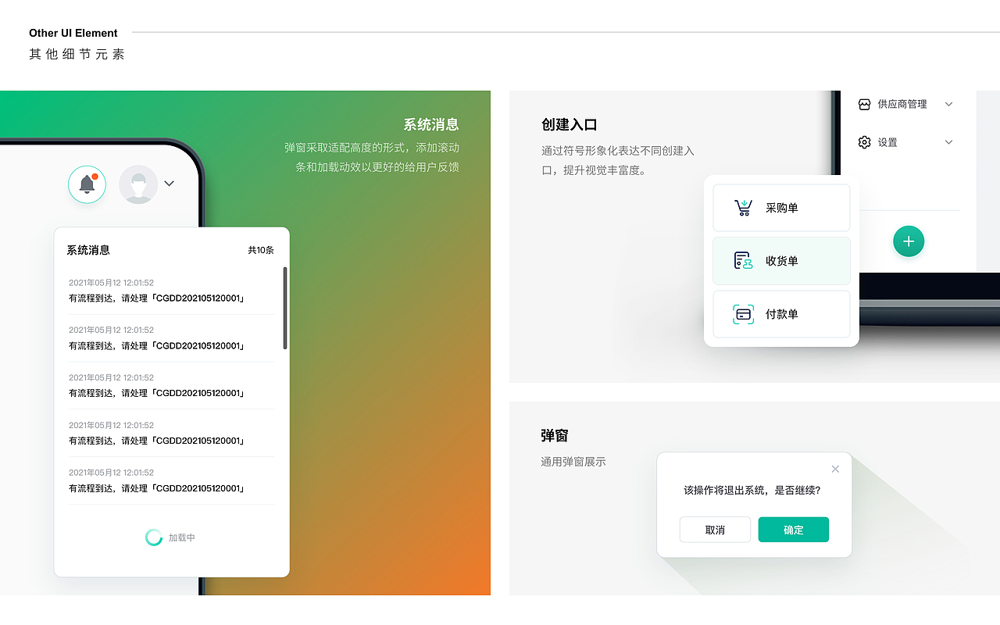Select the 采购单 entry
The width and height of the screenshot is (1000, 625).
781,208
